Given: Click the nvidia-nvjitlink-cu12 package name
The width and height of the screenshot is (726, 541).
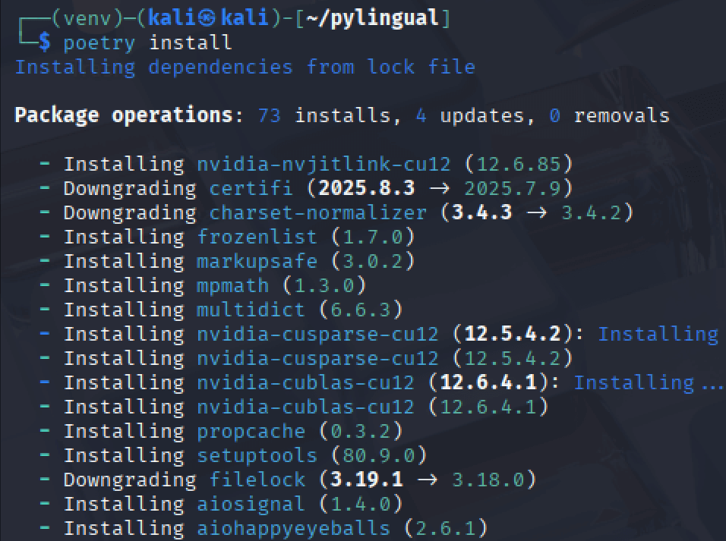Looking at the screenshot, I should click(x=324, y=165).
